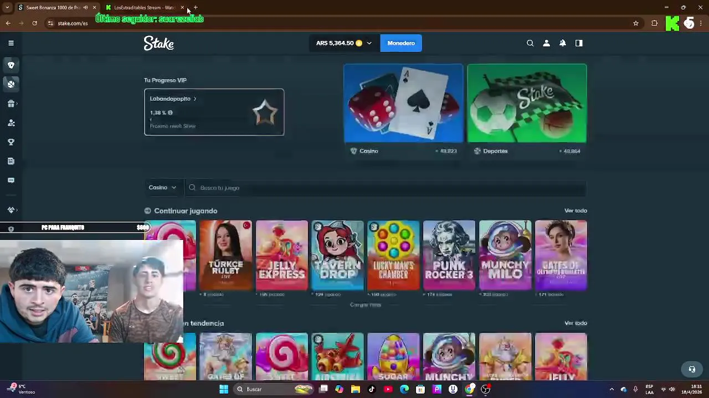Click the search magnifier in the header
The image size is (709, 398).
click(530, 43)
